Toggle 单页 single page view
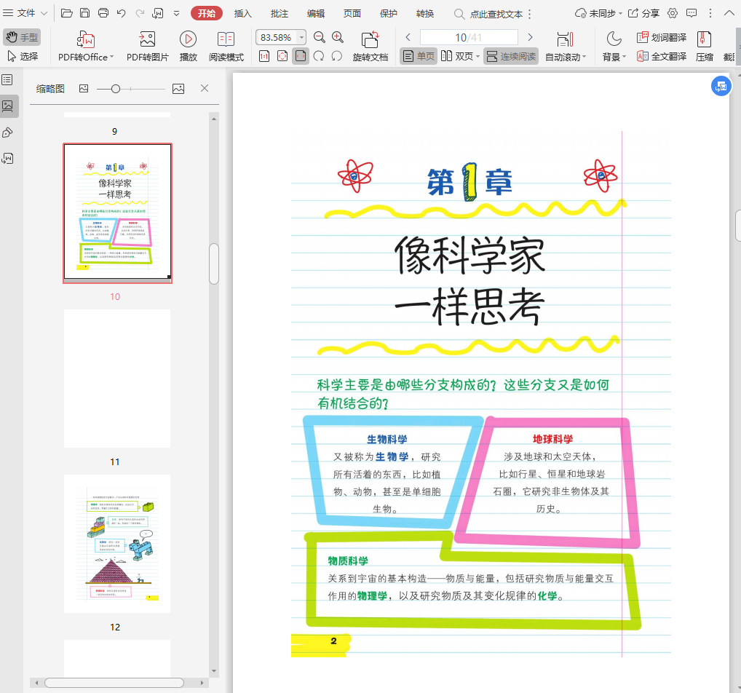Screen dimensions: 741x693 point(419,56)
